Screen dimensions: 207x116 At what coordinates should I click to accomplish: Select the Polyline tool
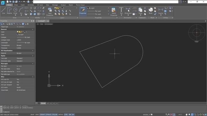coord(9,11)
